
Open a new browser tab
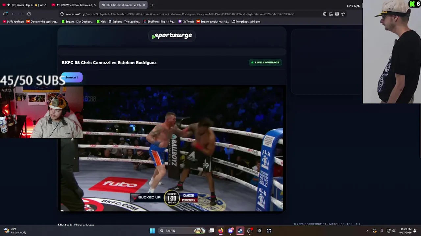click(x=152, y=5)
